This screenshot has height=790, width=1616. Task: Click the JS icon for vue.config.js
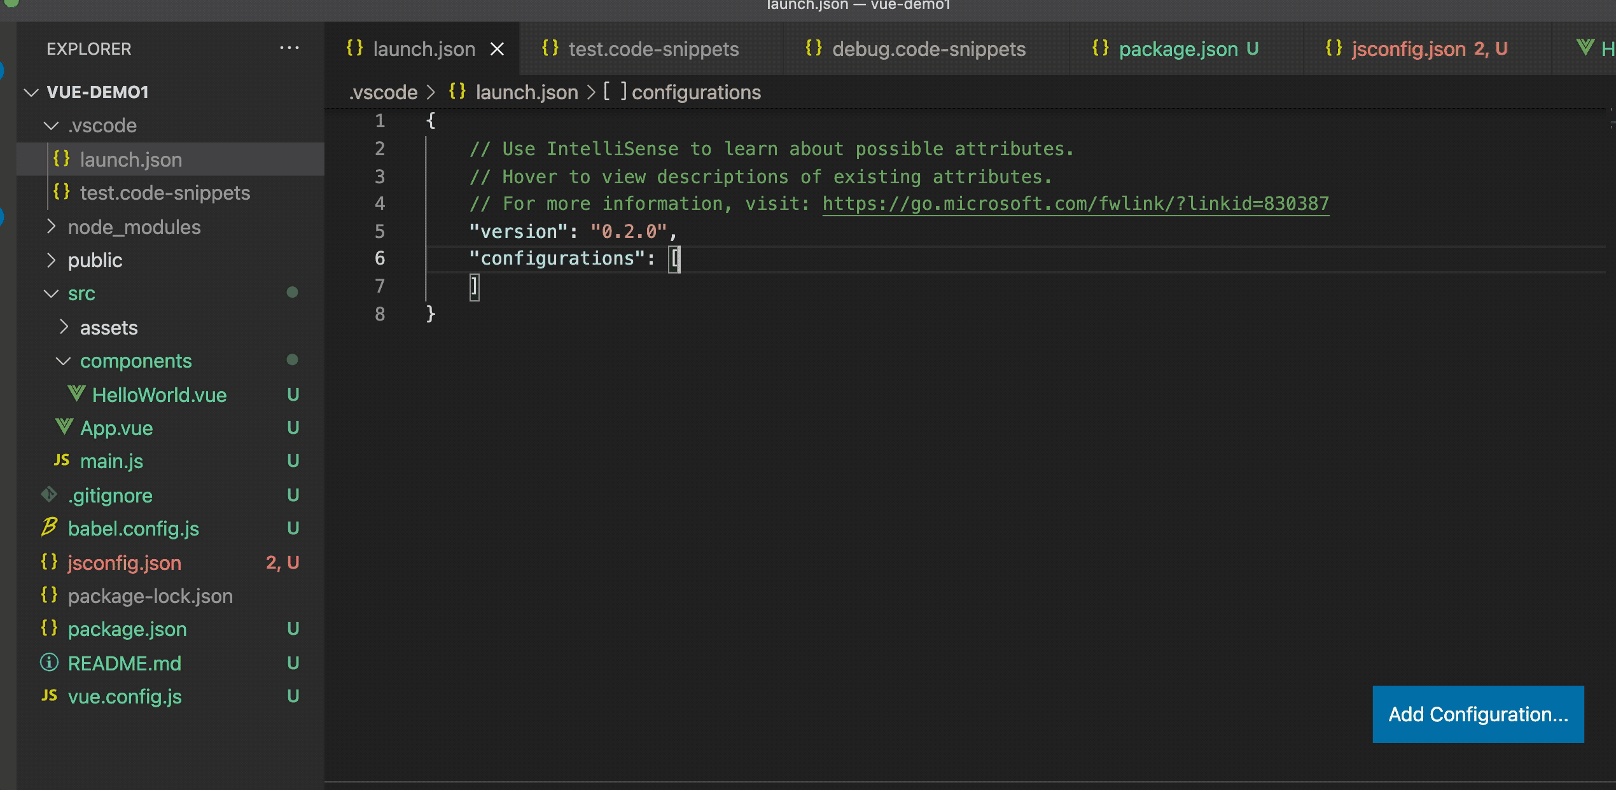click(x=49, y=696)
